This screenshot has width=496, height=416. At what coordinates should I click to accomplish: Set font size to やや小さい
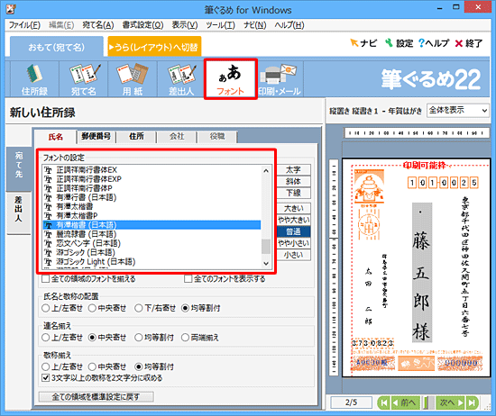[294, 243]
